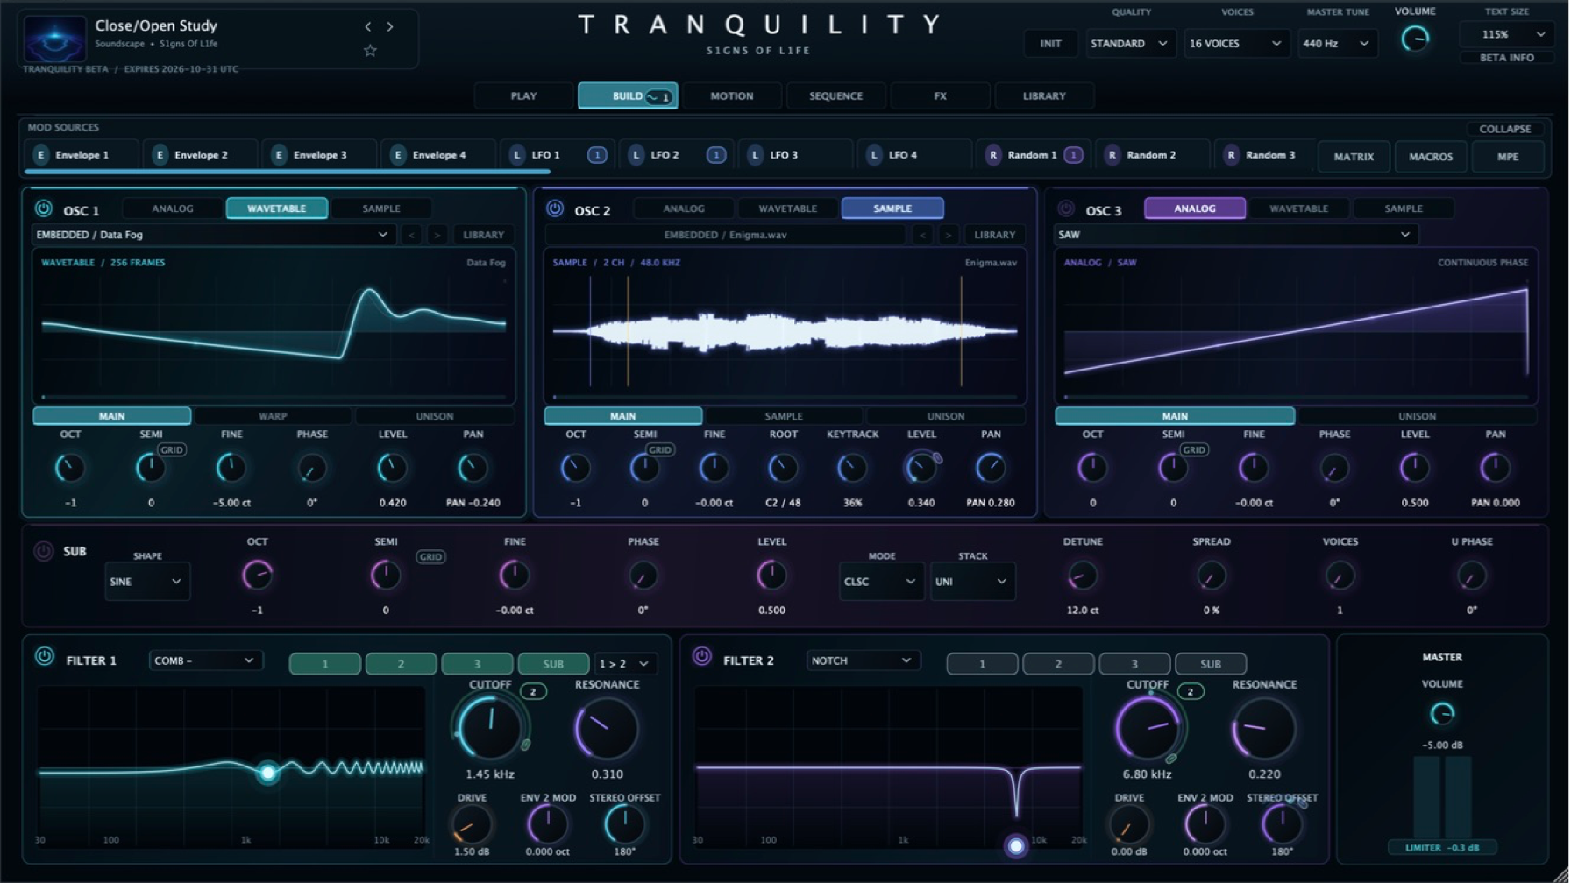Click LFO 2 assignment count badge
This screenshot has height=883, width=1571.
pyautogui.click(x=716, y=155)
